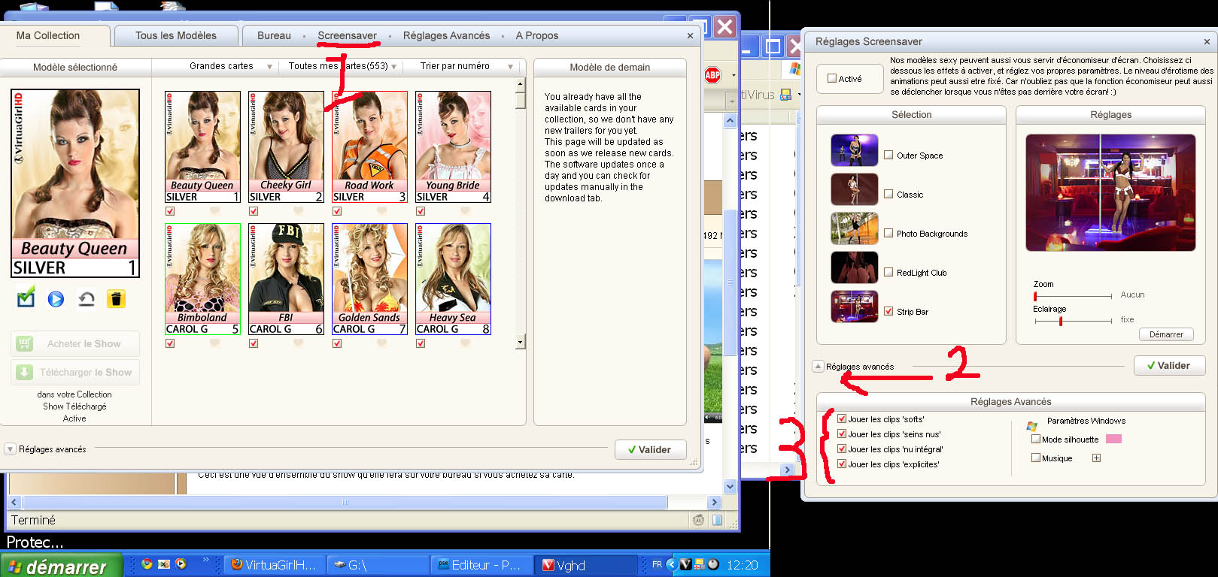Enable the Activé screensaver checkbox
Image resolution: width=1218 pixels, height=577 pixels.
pyautogui.click(x=832, y=78)
